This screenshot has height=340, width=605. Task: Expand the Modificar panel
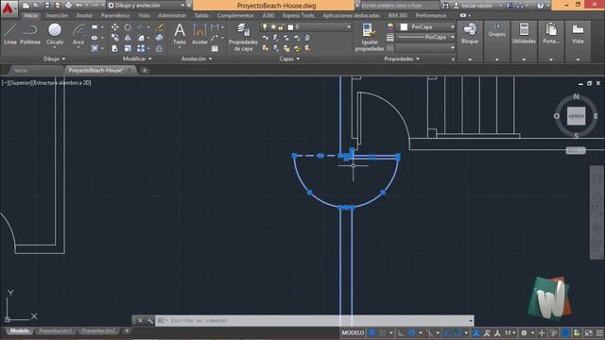coord(137,59)
